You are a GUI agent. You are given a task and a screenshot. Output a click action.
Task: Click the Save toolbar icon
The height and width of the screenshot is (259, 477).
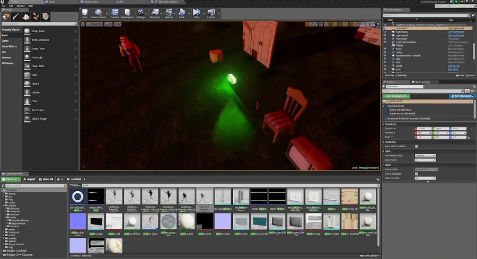[85, 13]
